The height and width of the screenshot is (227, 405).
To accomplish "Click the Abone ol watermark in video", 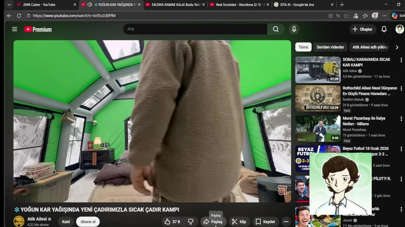I will [283, 190].
